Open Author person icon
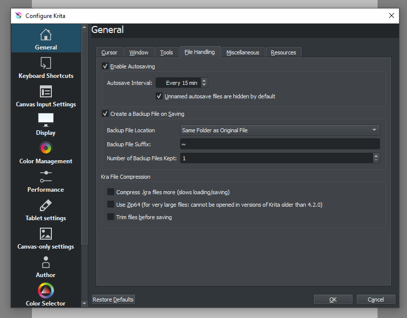The height and width of the screenshot is (318, 407). click(46, 262)
